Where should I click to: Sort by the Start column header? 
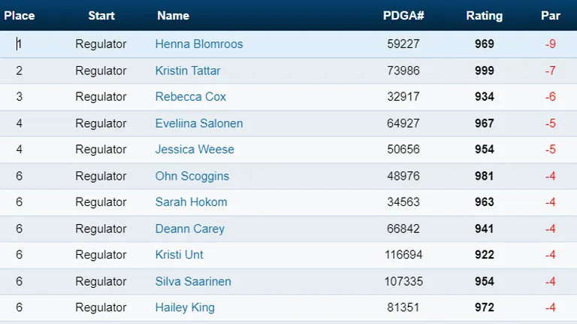(x=101, y=16)
